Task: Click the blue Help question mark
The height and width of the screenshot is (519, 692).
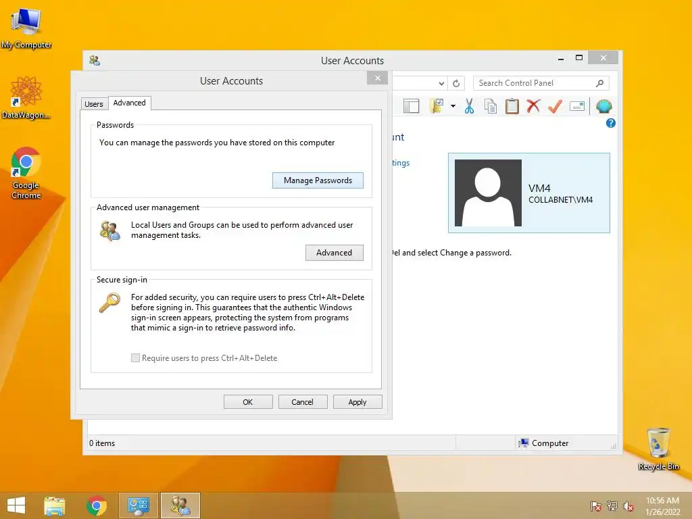Action: click(610, 123)
